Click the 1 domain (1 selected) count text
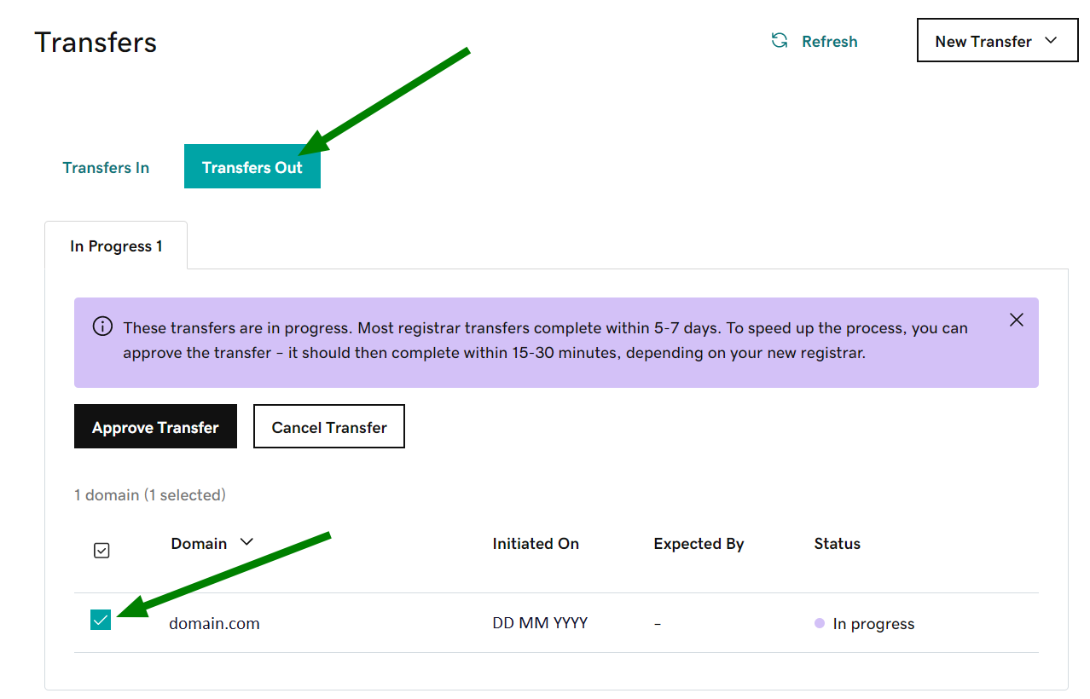The height and width of the screenshot is (699, 1090). [150, 494]
